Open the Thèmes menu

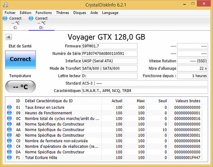62,13
